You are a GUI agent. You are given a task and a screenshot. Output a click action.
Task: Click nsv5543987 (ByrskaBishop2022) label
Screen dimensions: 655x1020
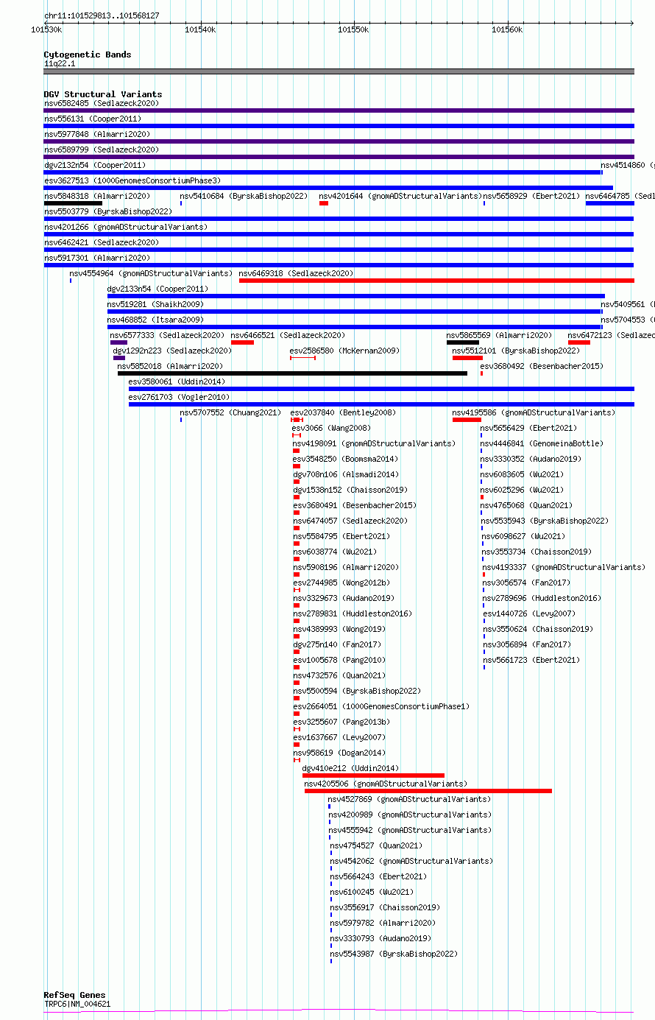394,954
